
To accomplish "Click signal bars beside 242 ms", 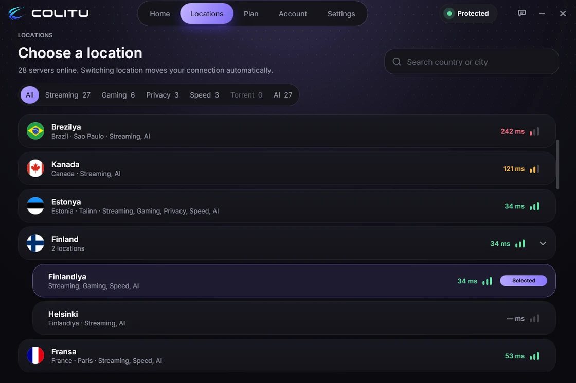I will pos(534,131).
